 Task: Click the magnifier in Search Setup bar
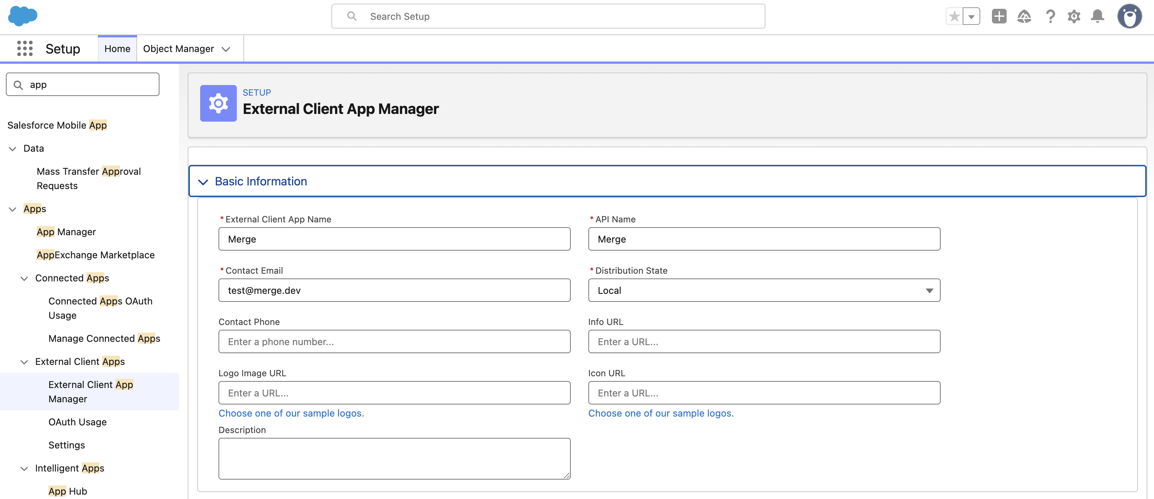pos(352,16)
